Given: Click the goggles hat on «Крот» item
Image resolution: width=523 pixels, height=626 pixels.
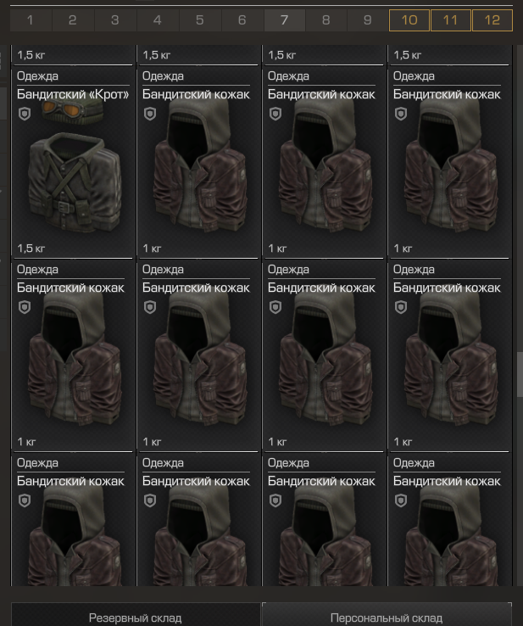Looking at the screenshot, I should 72,109.
